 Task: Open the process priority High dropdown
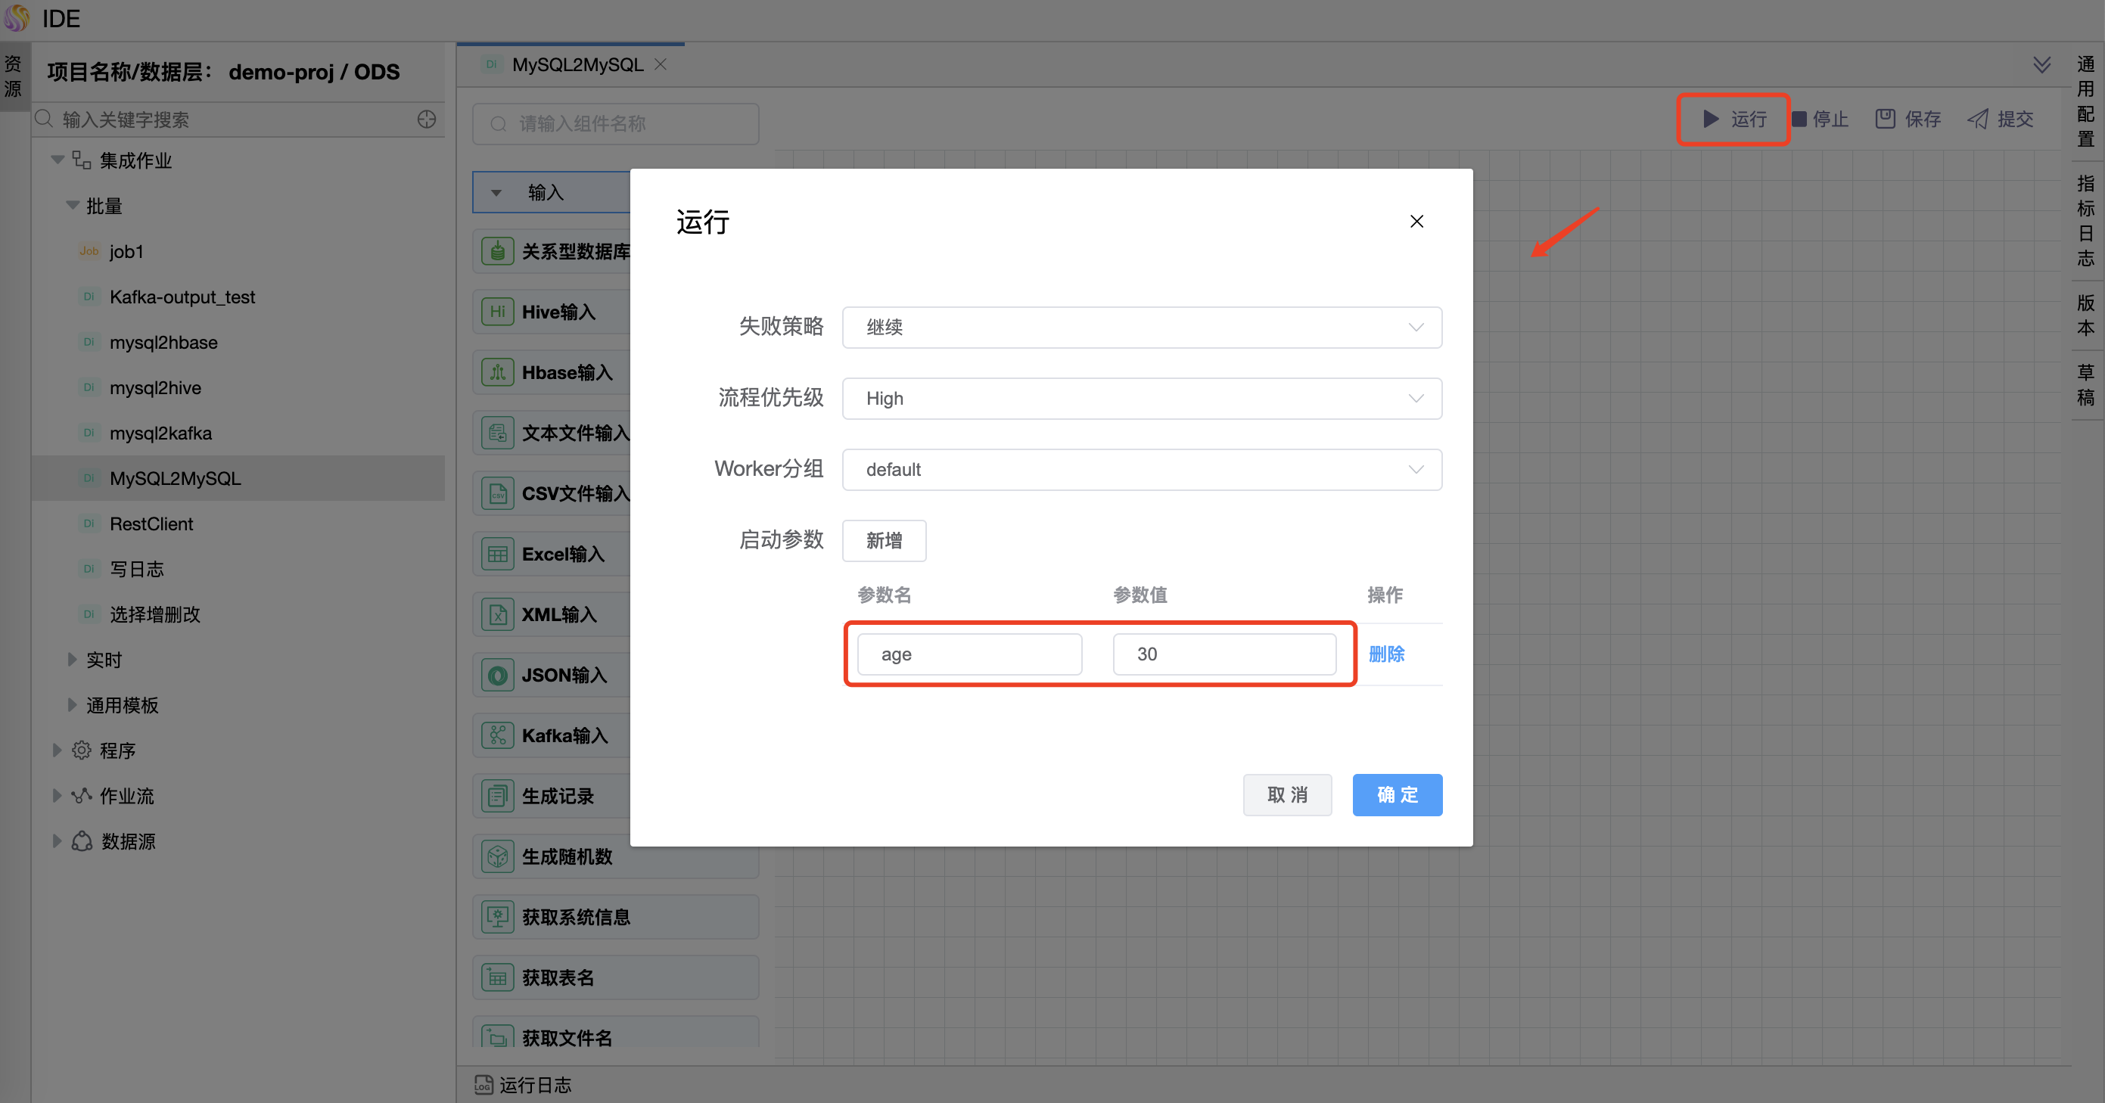click(1142, 398)
